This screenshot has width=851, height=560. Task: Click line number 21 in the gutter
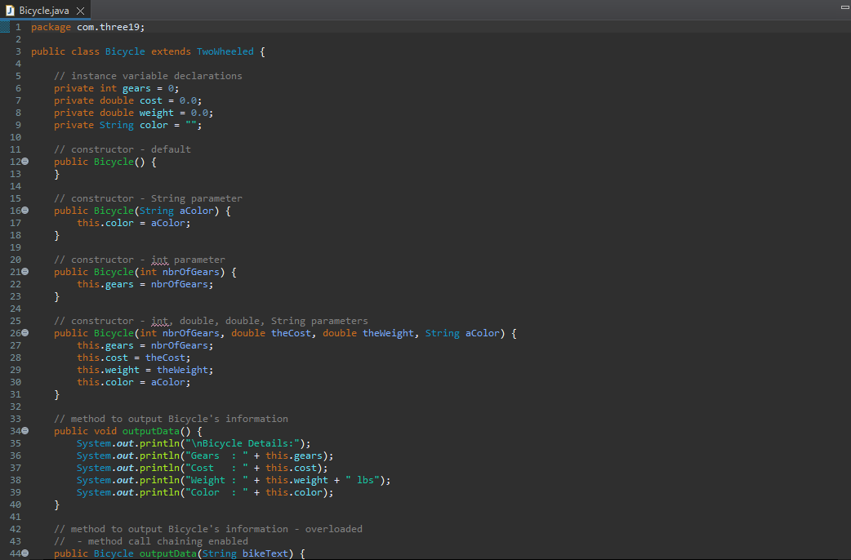(15, 271)
